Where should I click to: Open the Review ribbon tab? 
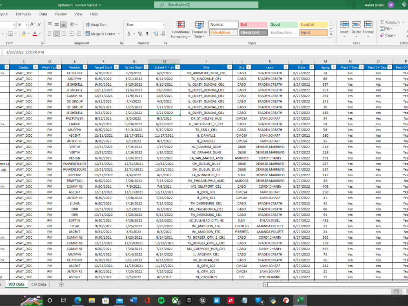click(x=61, y=13)
